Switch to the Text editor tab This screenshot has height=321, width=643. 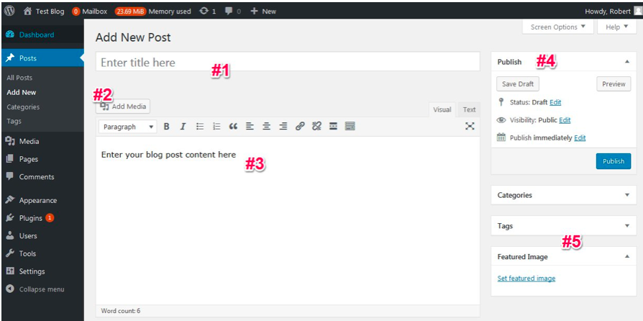[x=469, y=109]
